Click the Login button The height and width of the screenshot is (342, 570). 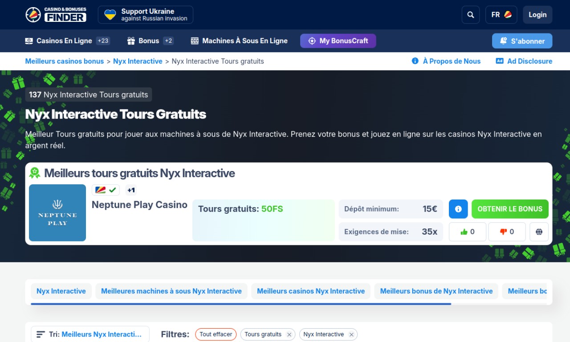[537, 15]
